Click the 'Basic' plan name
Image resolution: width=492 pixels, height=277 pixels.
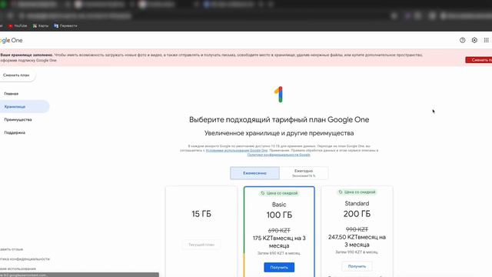[x=279, y=205]
